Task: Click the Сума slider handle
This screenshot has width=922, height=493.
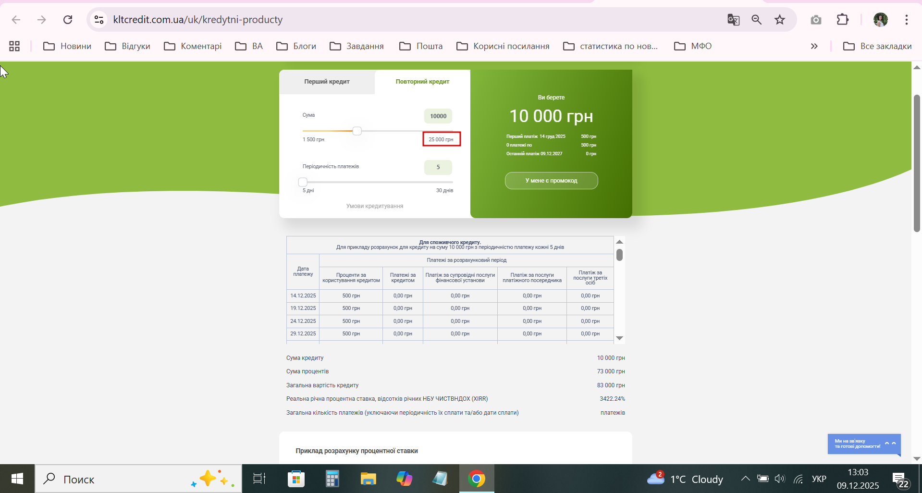Action: click(357, 131)
